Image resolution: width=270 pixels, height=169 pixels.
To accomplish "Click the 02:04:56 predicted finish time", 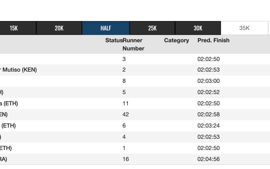I will pyautogui.click(x=208, y=159).
